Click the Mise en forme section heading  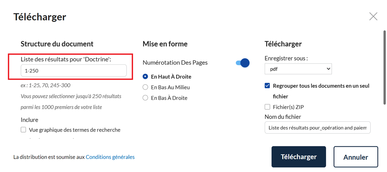pyautogui.click(x=165, y=44)
